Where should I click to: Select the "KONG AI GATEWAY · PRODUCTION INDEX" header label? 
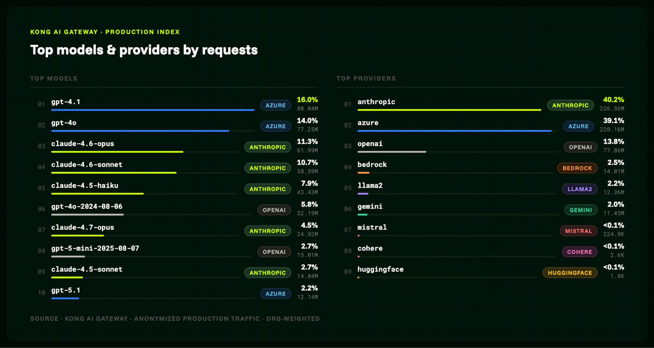coord(105,32)
